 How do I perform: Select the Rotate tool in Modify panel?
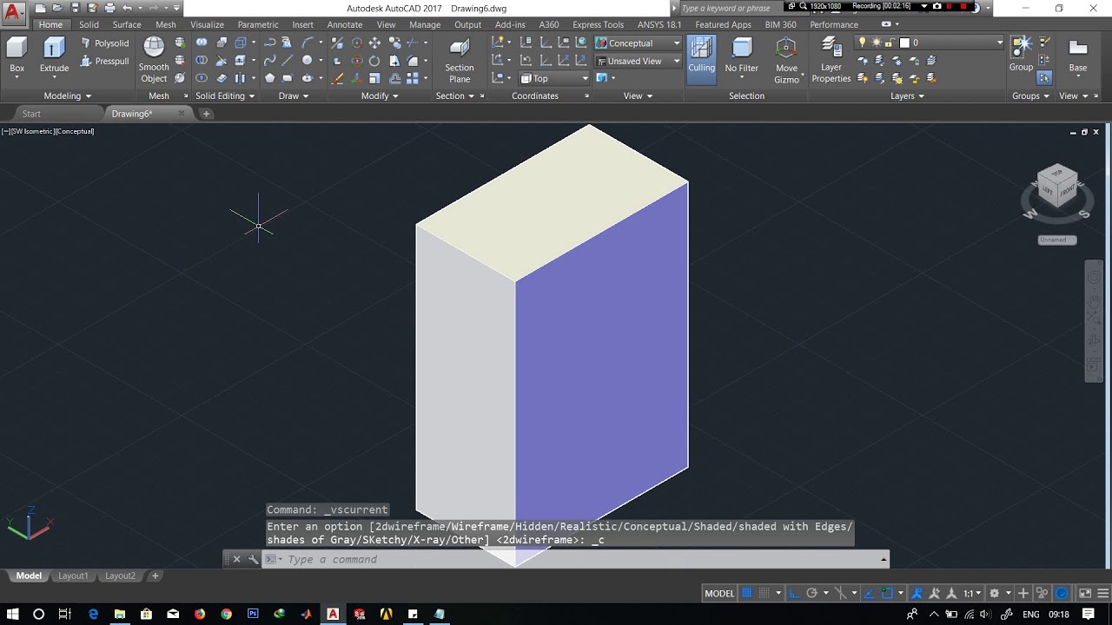pos(374,61)
